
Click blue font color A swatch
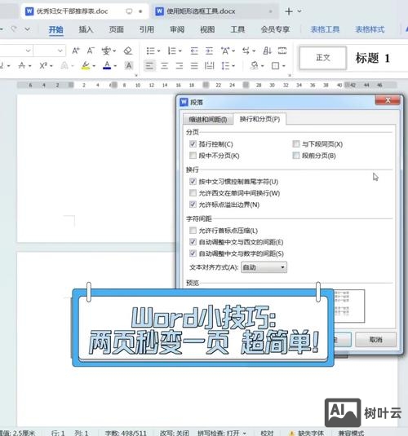click(107, 66)
